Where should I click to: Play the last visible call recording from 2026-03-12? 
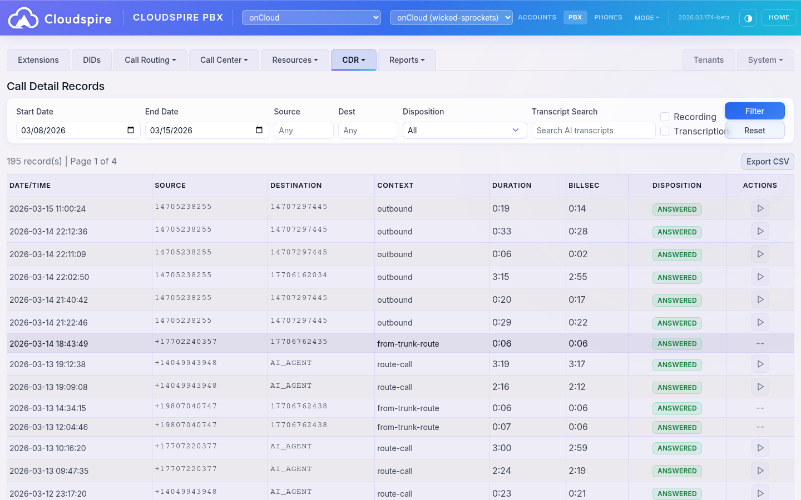tap(760, 493)
